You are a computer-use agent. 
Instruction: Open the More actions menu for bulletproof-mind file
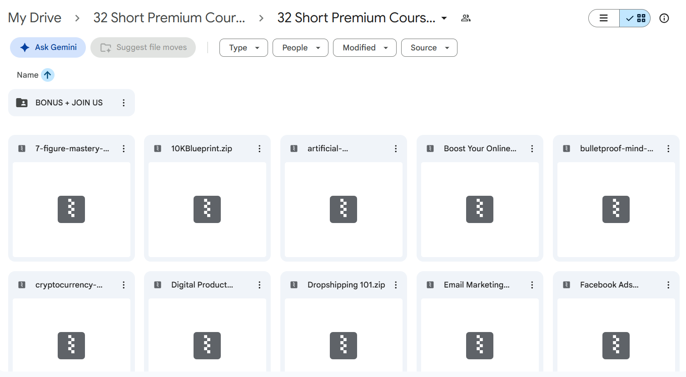click(668, 149)
